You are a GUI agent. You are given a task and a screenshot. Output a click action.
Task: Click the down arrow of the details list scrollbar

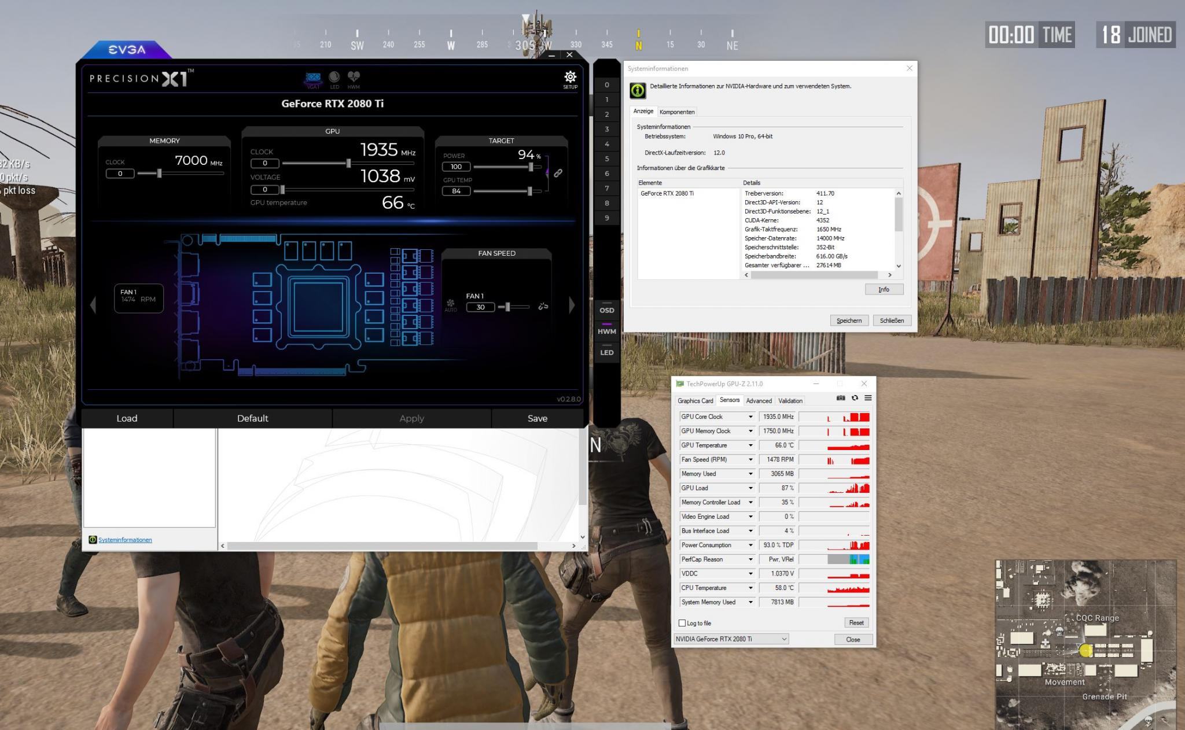click(x=899, y=266)
